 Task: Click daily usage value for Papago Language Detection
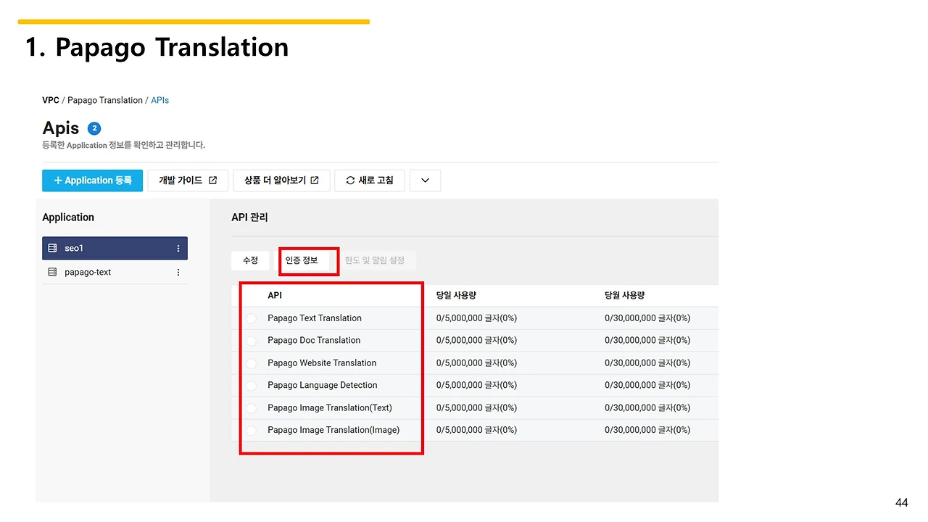(476, 385)
